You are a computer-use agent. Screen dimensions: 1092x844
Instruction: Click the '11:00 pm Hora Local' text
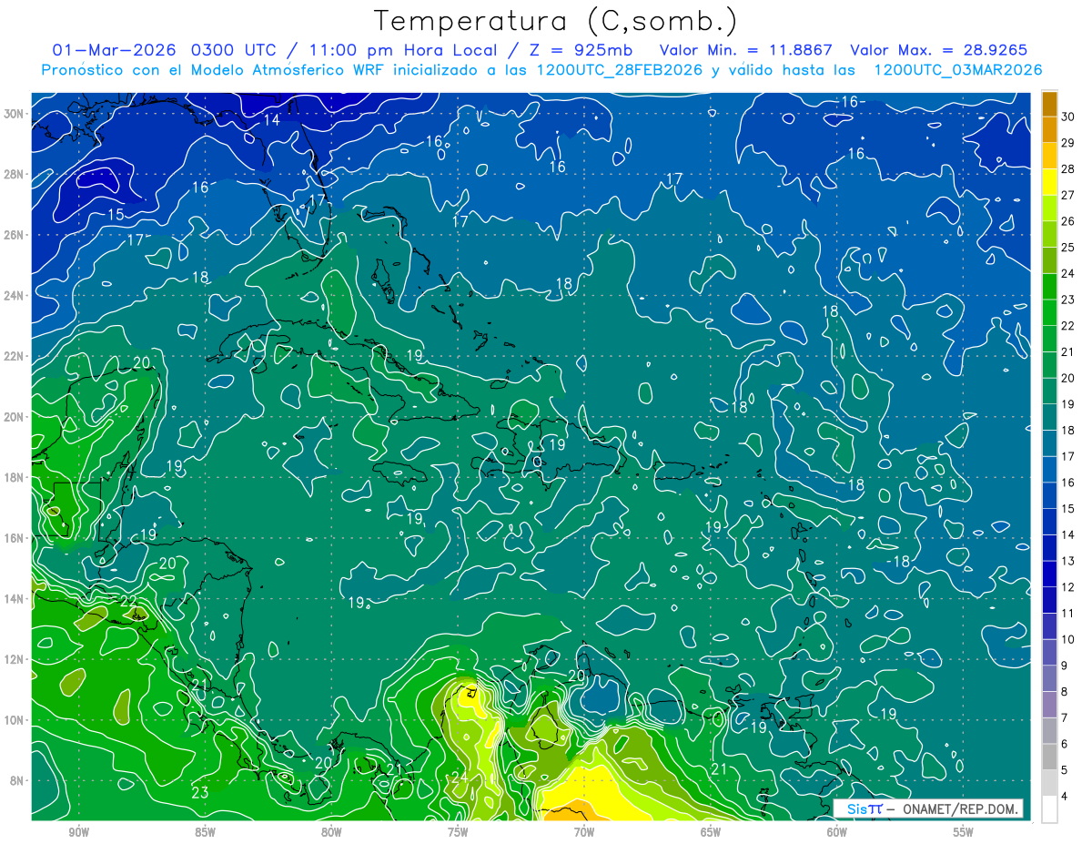[401, 50]
